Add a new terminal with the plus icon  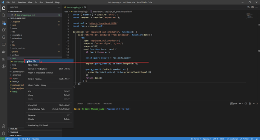click(x=240, y=104)
